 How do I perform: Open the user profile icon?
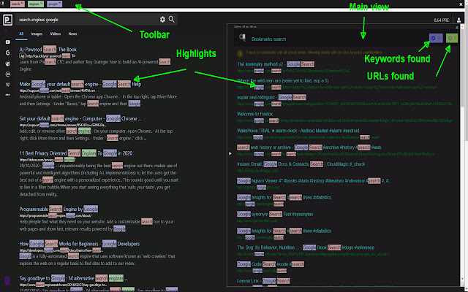(458, 20)
